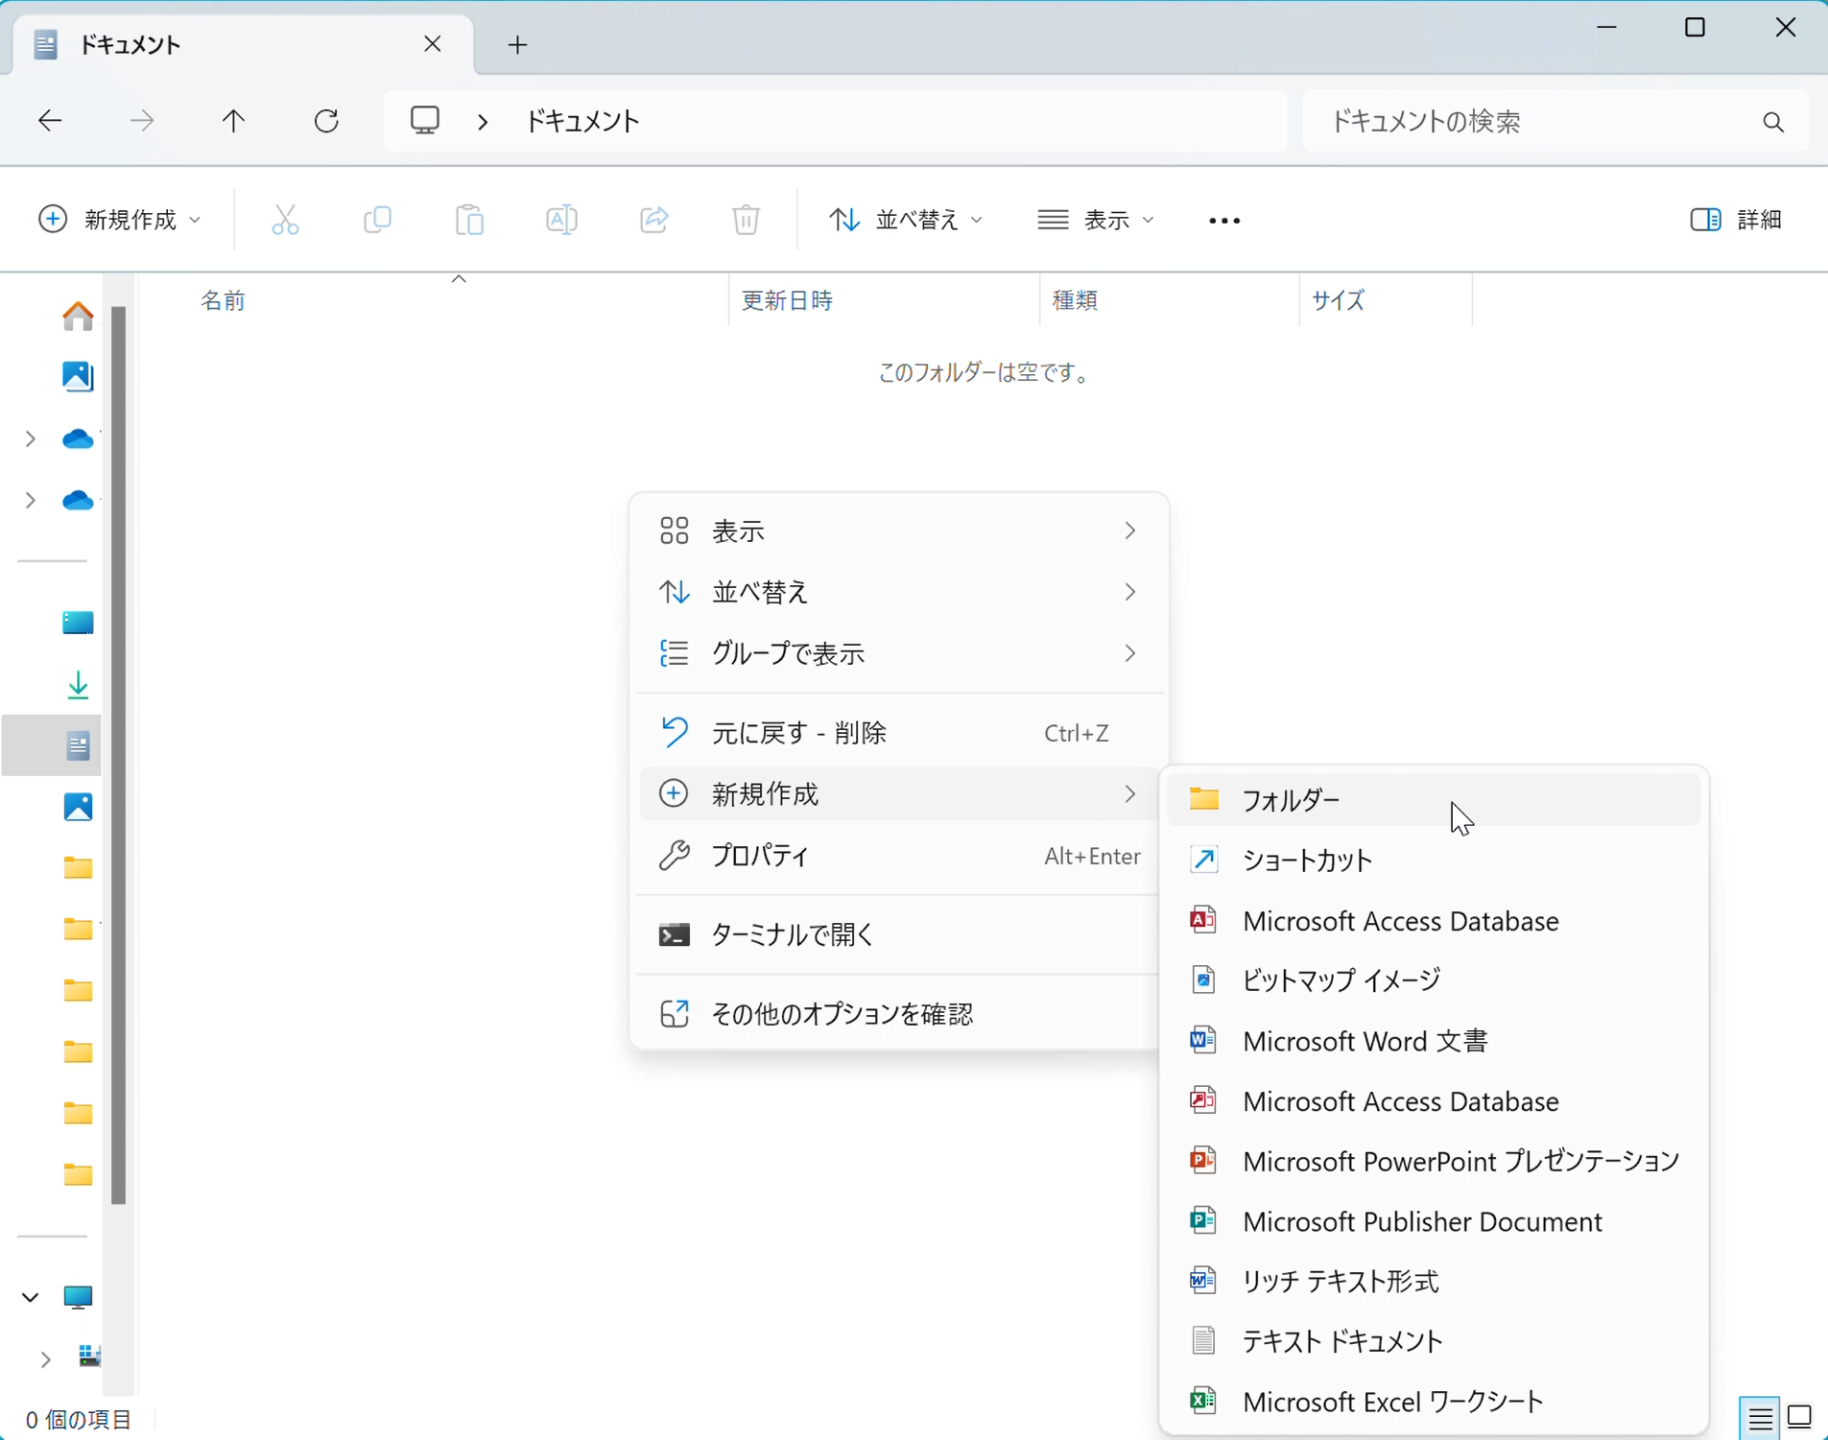Click the Paste clipboard icon in toolbar

469,220
